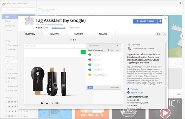Click the Size: 690KiB text
185x119 pixels.
click(132, 105)
